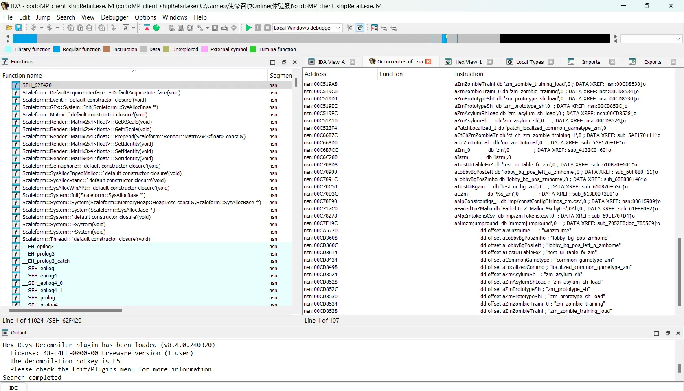The image size is (684, 391).
Task: Open the Imports tab
Action: coord(591,62)
